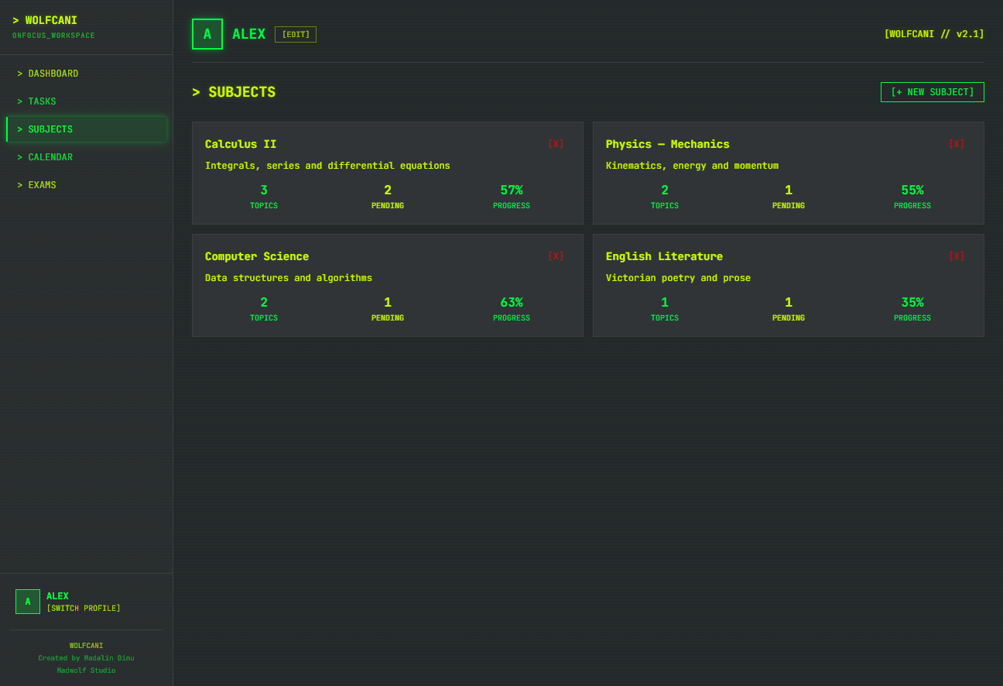Open the Physics — Mechanics card title
Screen dimensions: 1003x686
point(668,144)
